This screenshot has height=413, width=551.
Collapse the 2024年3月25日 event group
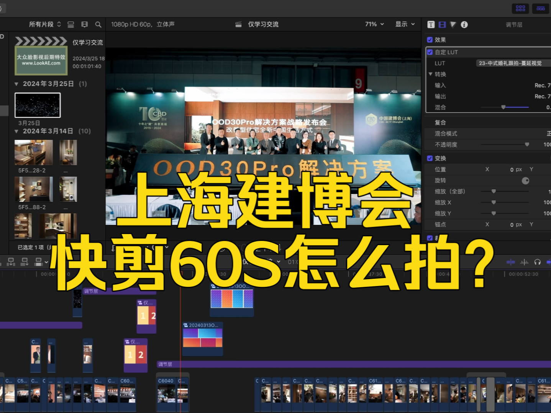pyautogui.click(x=16, y=84)
